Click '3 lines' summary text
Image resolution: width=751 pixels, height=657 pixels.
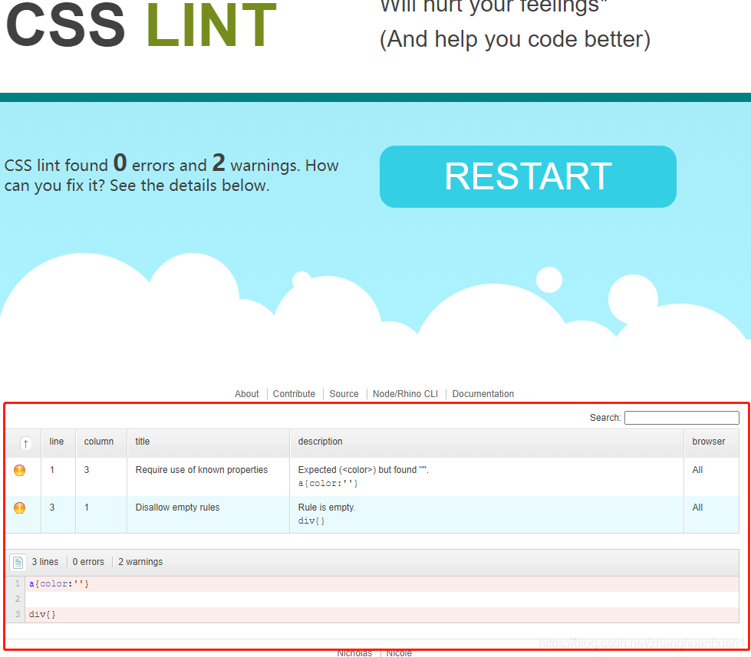(x=45, y=562)
